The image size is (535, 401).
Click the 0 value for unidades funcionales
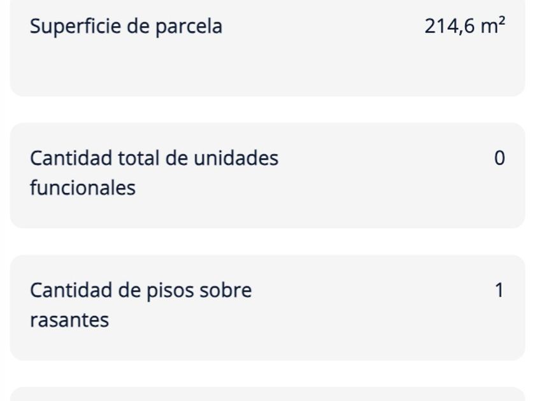pyautogui.click(x=499, y=158)
